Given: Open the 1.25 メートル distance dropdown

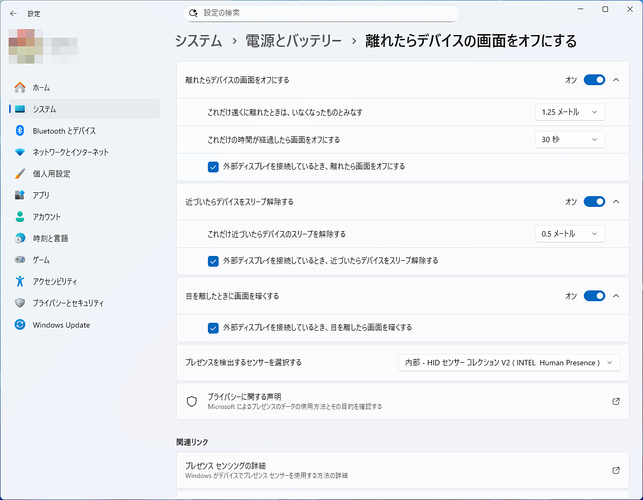Looking at the screenshot, I should pos(570,112).
